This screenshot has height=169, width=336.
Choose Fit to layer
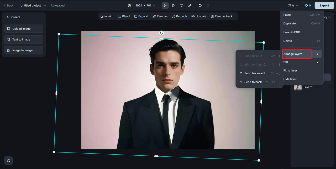(302, 71)
